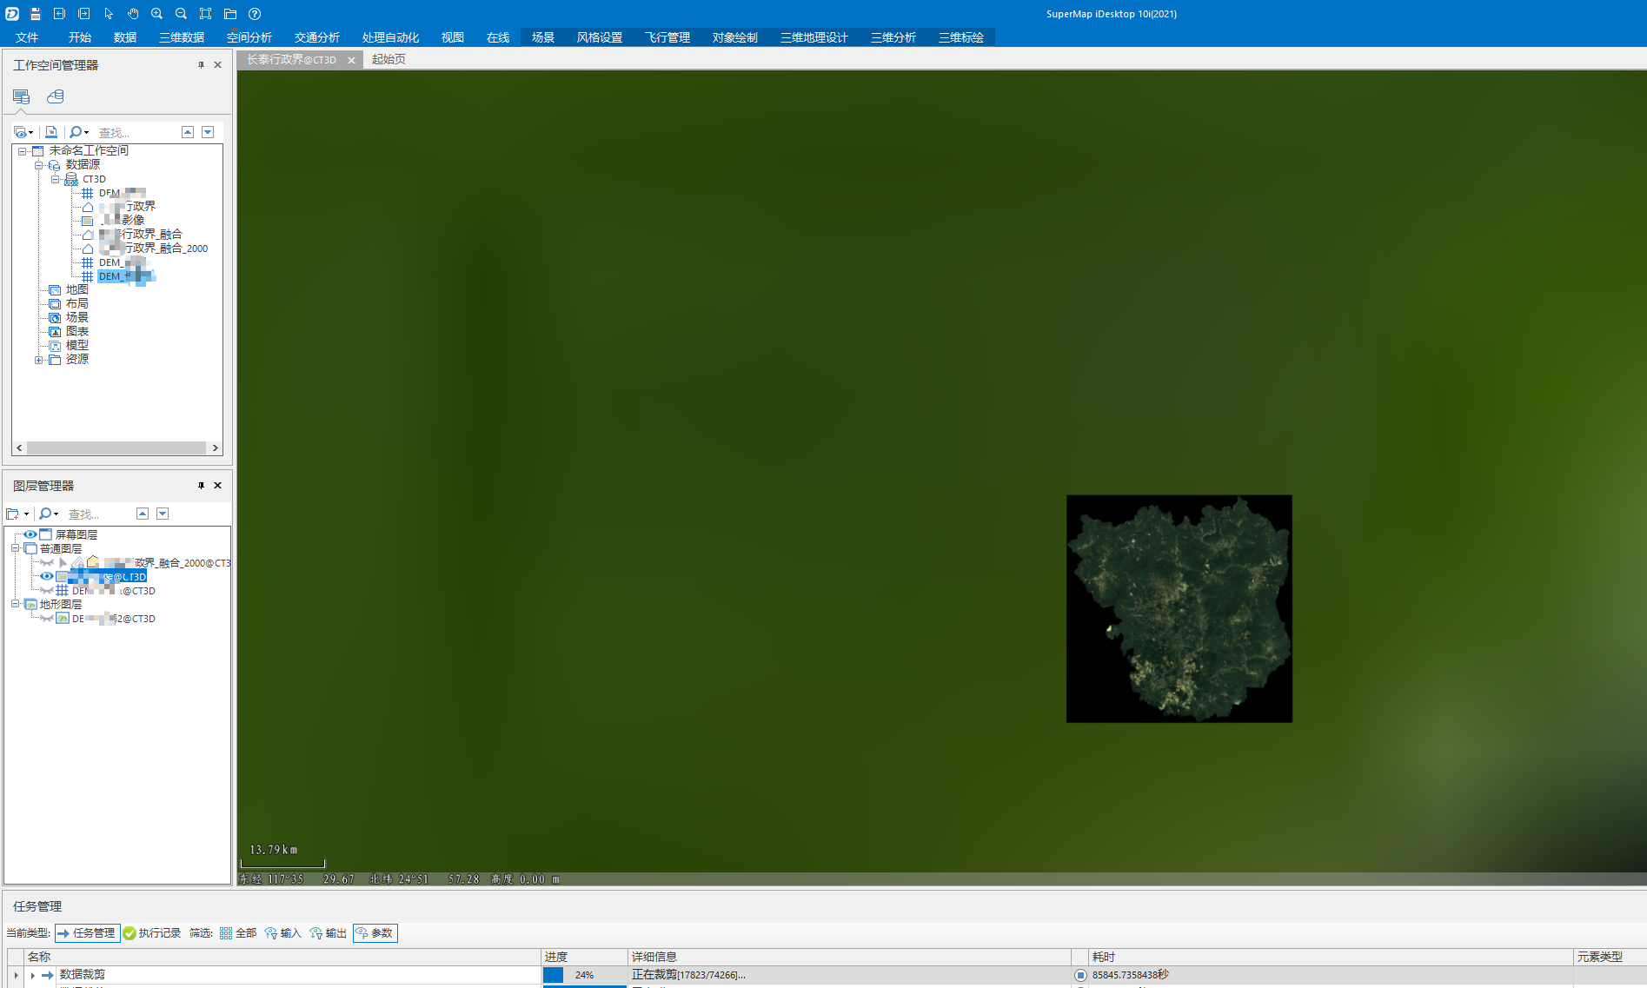Expand the 数据裁剪 task row
The image size is (1647, 988).
coord(33,975)
